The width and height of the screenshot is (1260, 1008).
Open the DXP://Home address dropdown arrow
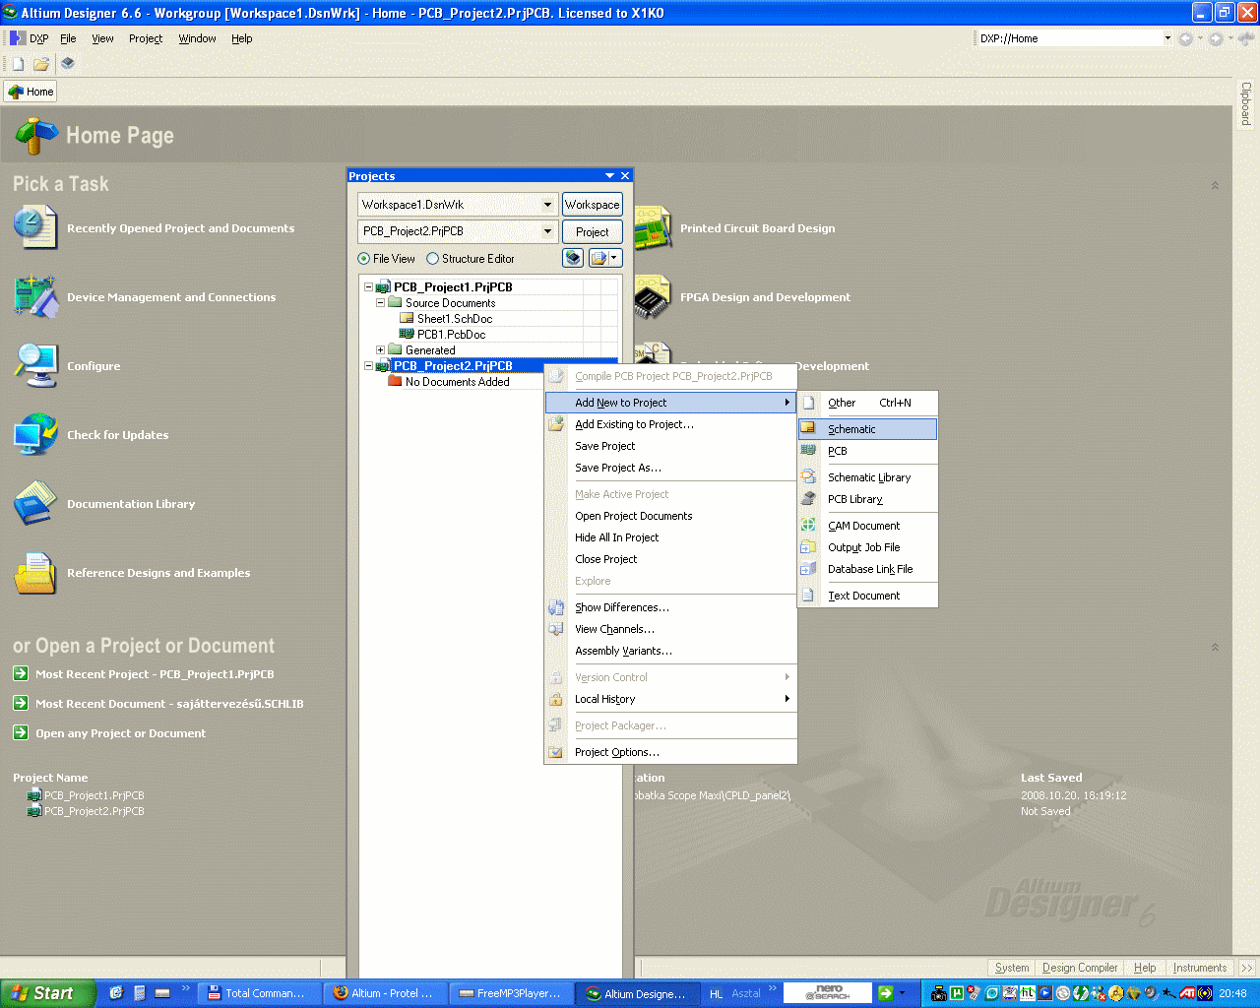1167,38
